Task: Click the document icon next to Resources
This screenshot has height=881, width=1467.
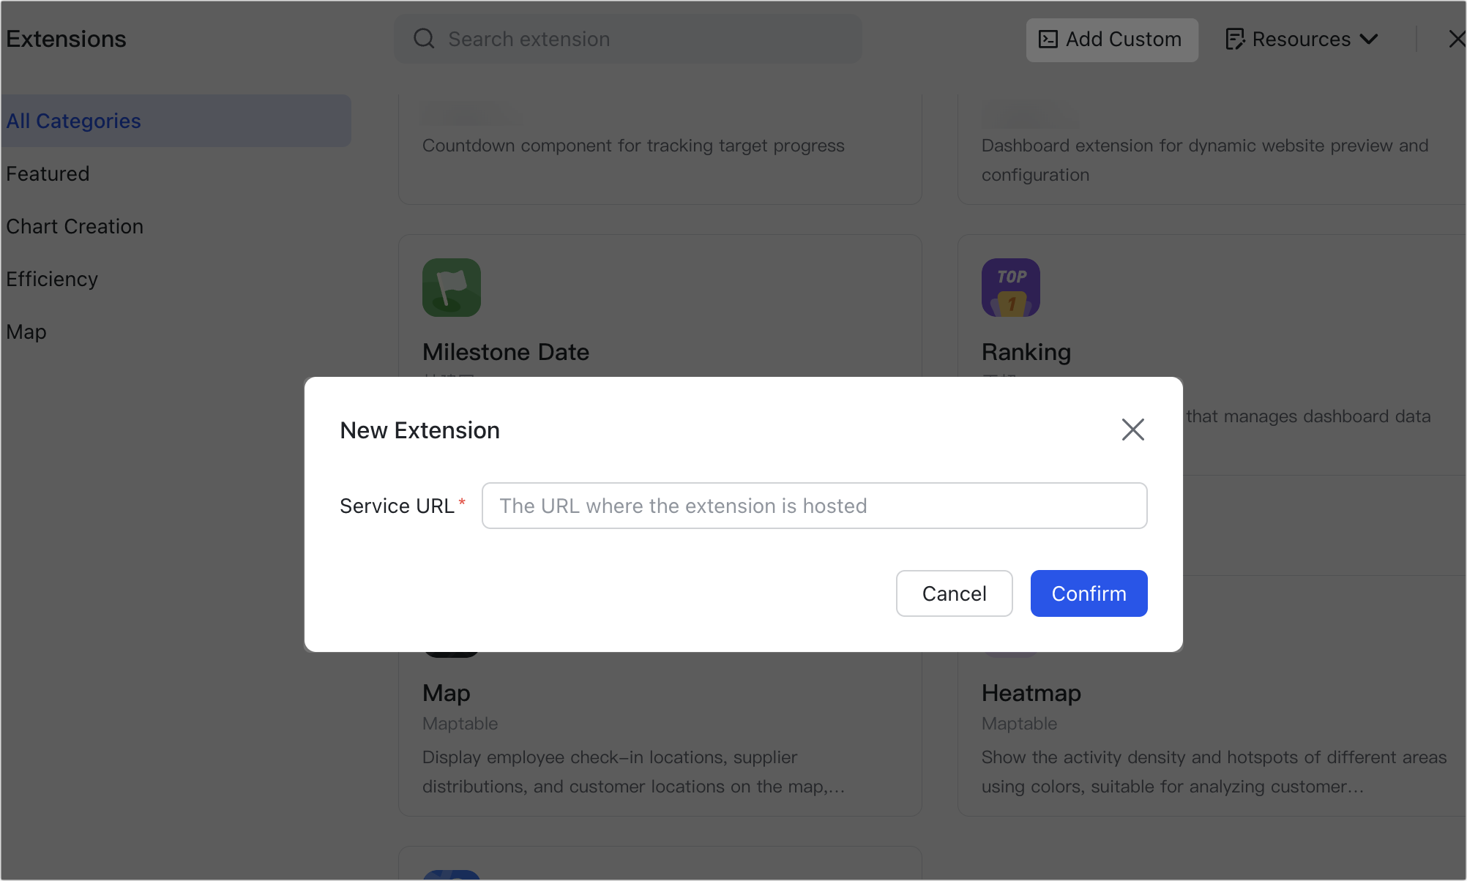Action: click(1236, 38)
